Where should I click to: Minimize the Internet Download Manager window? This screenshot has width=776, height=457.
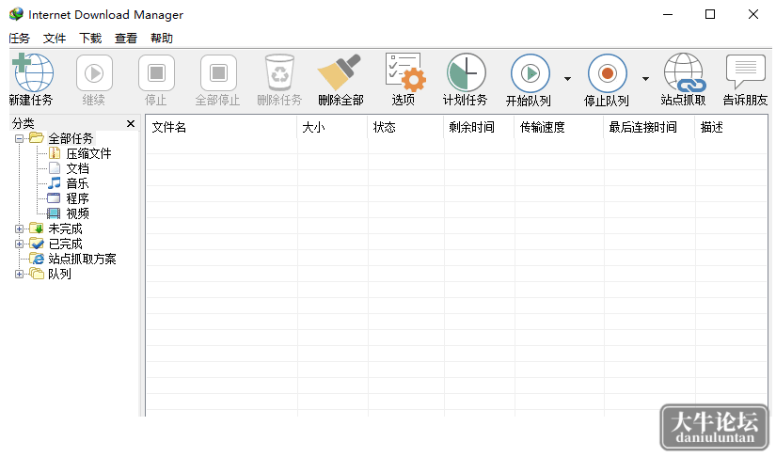[x=668, y=14]
